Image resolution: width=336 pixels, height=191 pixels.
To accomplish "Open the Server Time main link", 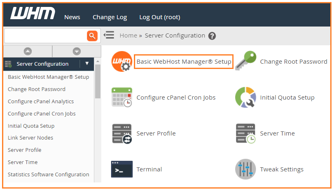I will [277, 133].
